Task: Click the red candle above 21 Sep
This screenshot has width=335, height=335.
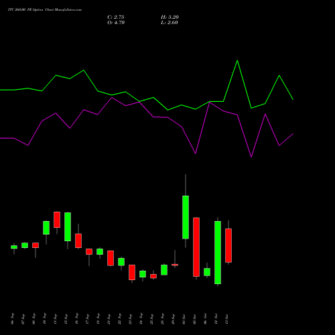Action: click(111, 258)
